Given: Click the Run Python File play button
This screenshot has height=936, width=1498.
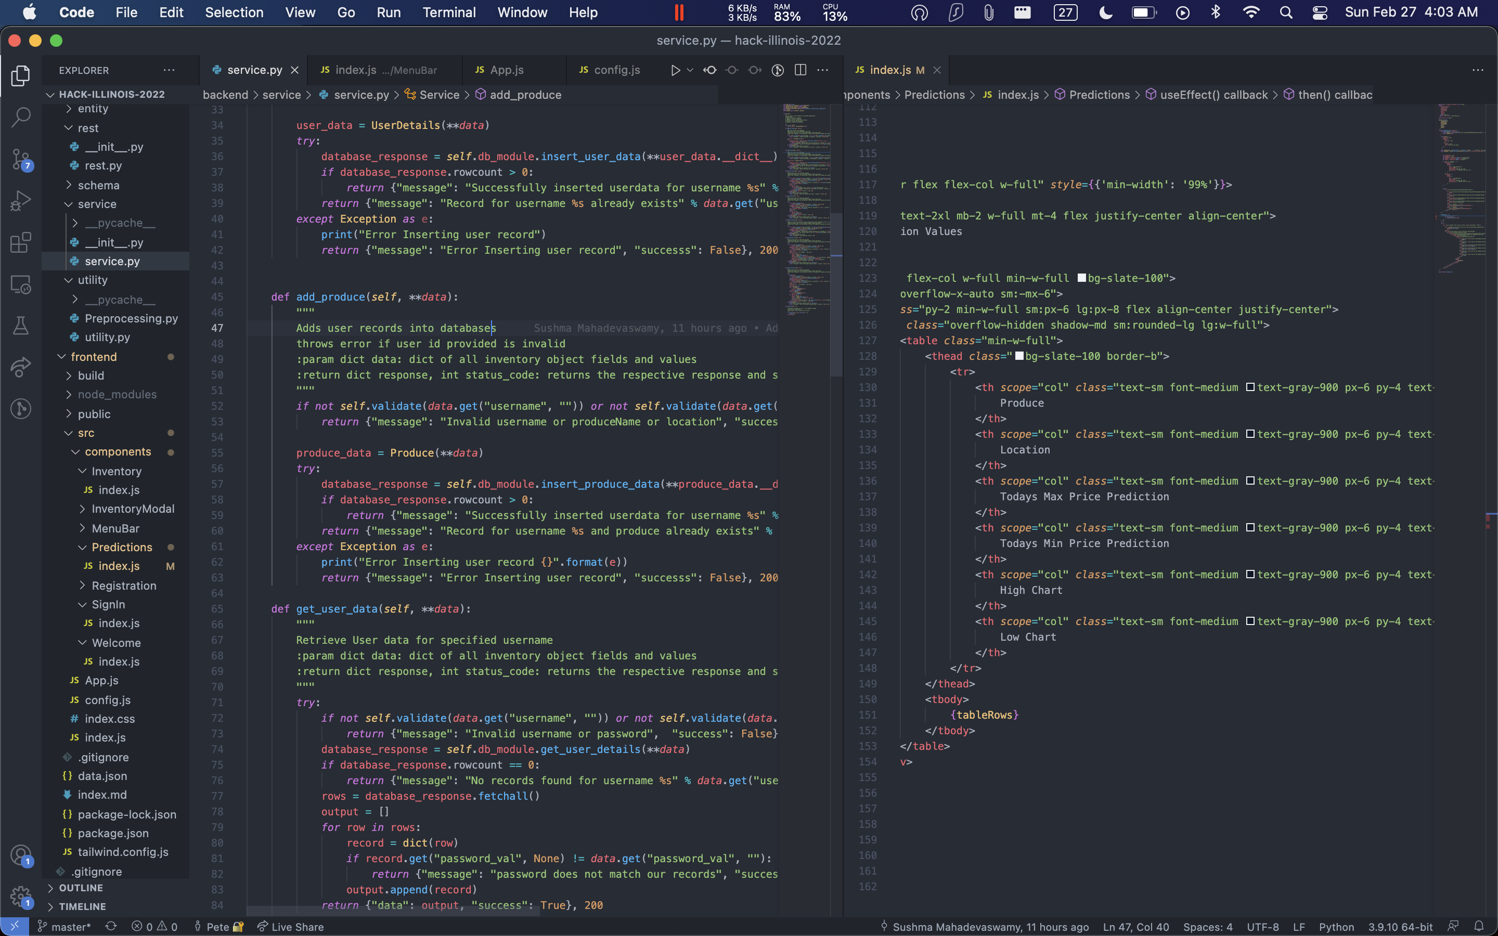Looking at the screenshot, I should tap(675, 71).
